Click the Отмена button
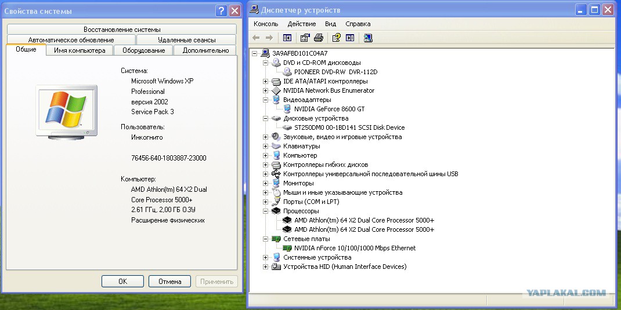Viewport: 621px width, 310px height. tap(170, 282)
